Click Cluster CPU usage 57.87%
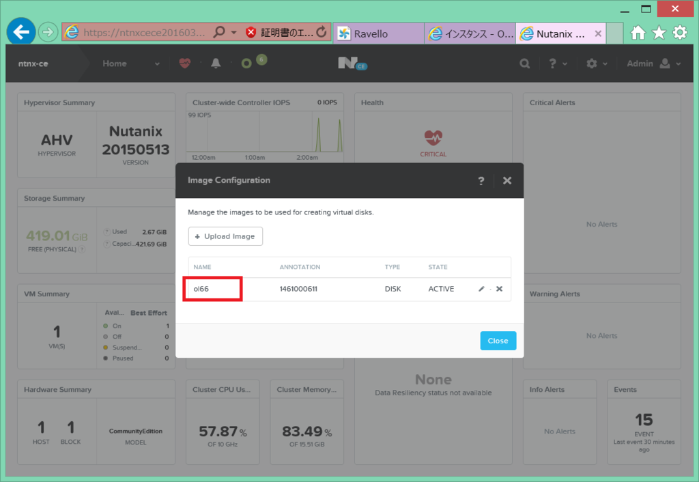This screenshot has width=699, height=482. click(223, 431)
